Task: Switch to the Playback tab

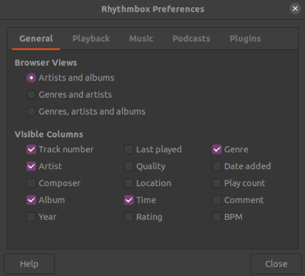Action: coord(91,39)
